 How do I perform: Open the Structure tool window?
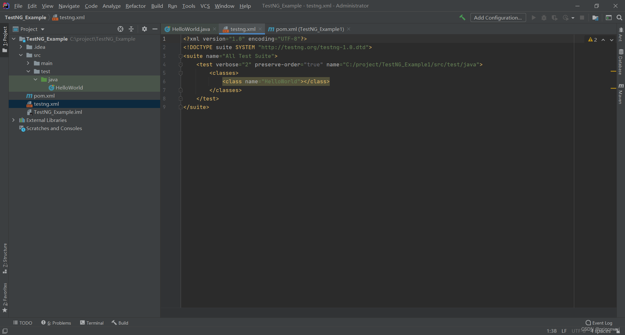coord(5,258)
